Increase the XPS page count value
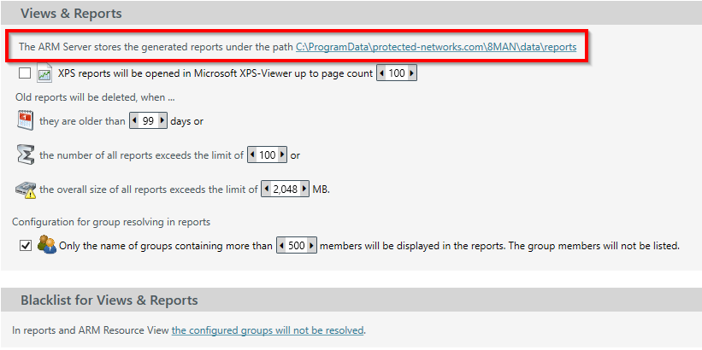 click(x=412, y=74)
